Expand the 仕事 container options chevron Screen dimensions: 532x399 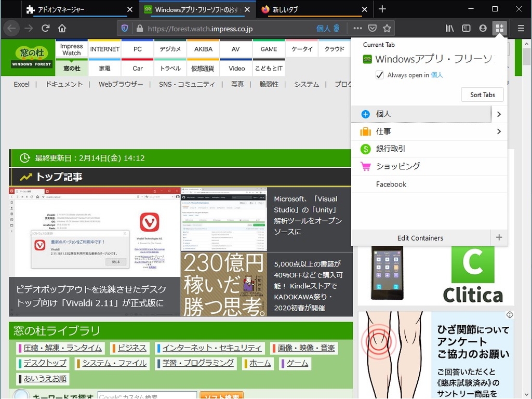tap(498, 131)
